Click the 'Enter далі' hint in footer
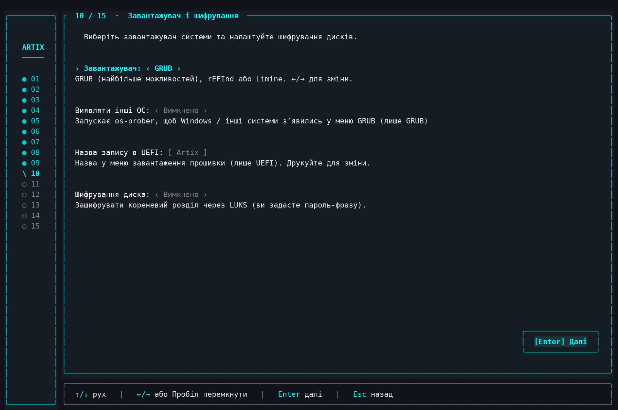Viewport: 618px width, 410px height. 300,394
